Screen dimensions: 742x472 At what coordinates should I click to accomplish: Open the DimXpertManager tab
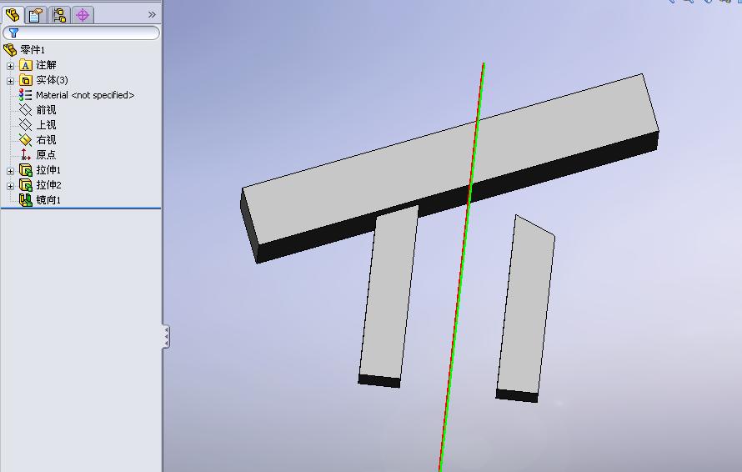(x=83, y=15)
